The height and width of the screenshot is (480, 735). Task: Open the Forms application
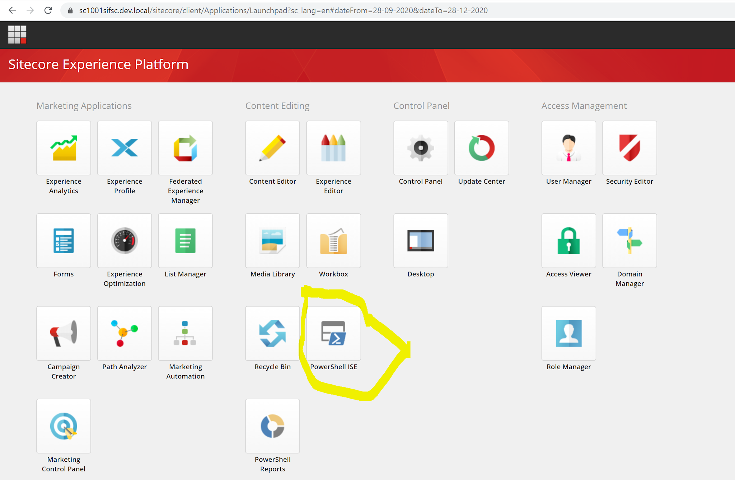click(64, 241)
